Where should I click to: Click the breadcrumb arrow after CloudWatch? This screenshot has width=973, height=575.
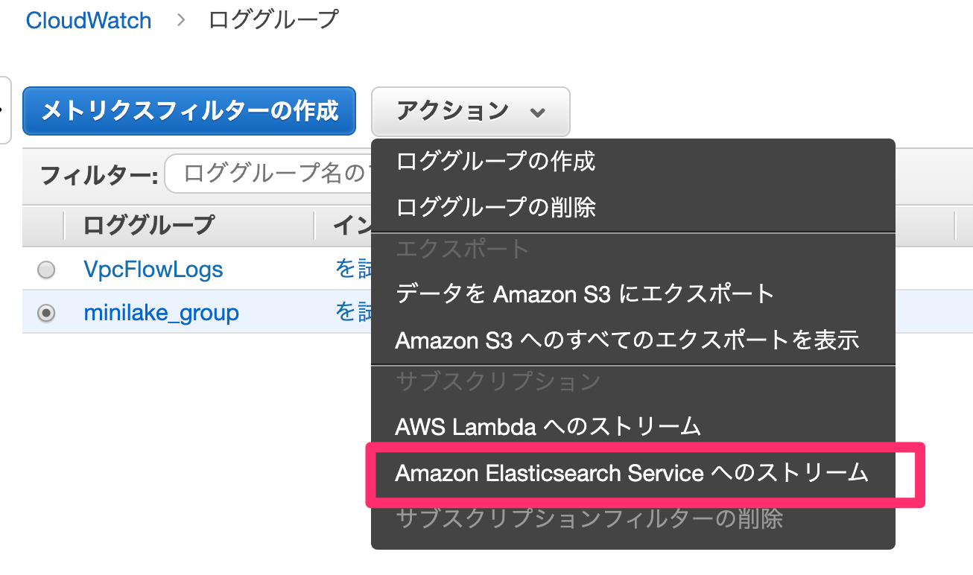coord(180,20)
